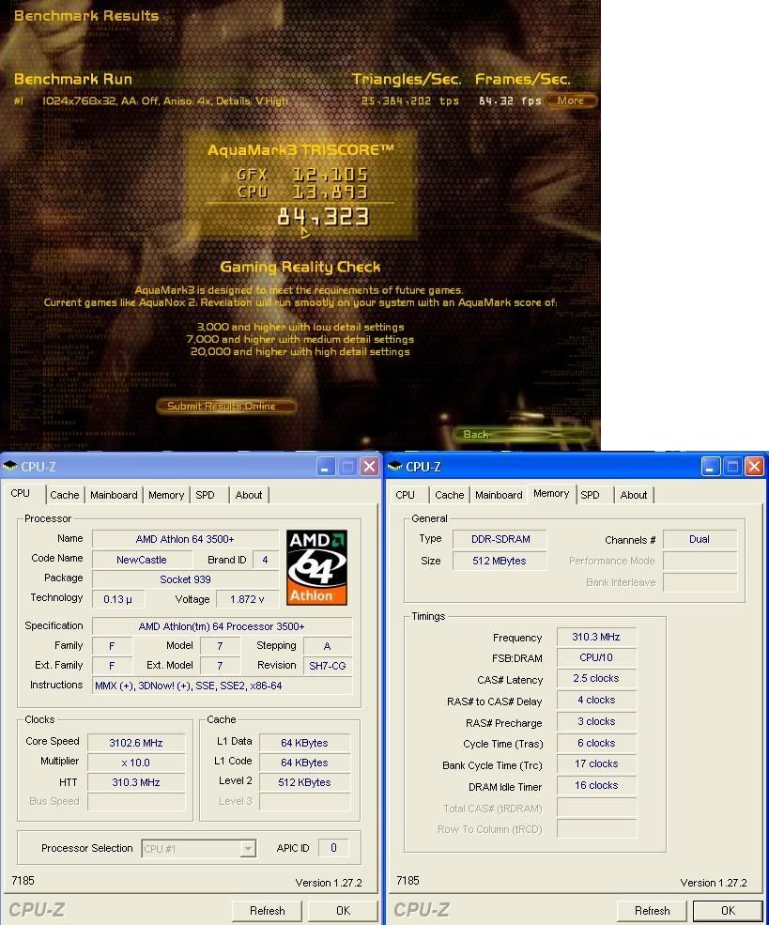This screenshot has width=769, height=925.
Task: Close the left CPU-Z window
Action: point(369,467)
